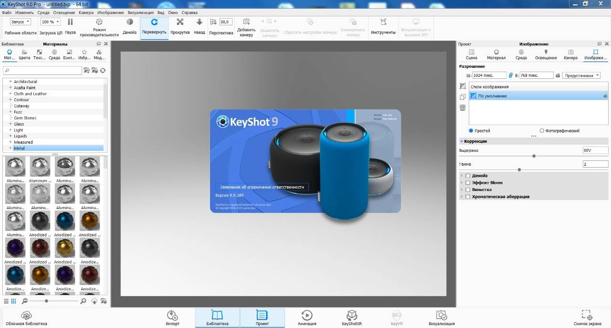The image size is (611, 328).
Task: Enable the Эффект Bloom checkbox
Action: (468, 183)
